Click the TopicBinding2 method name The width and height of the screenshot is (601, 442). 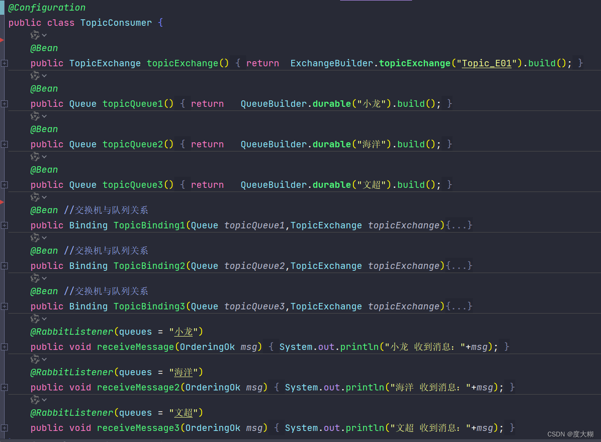point(149,266)
